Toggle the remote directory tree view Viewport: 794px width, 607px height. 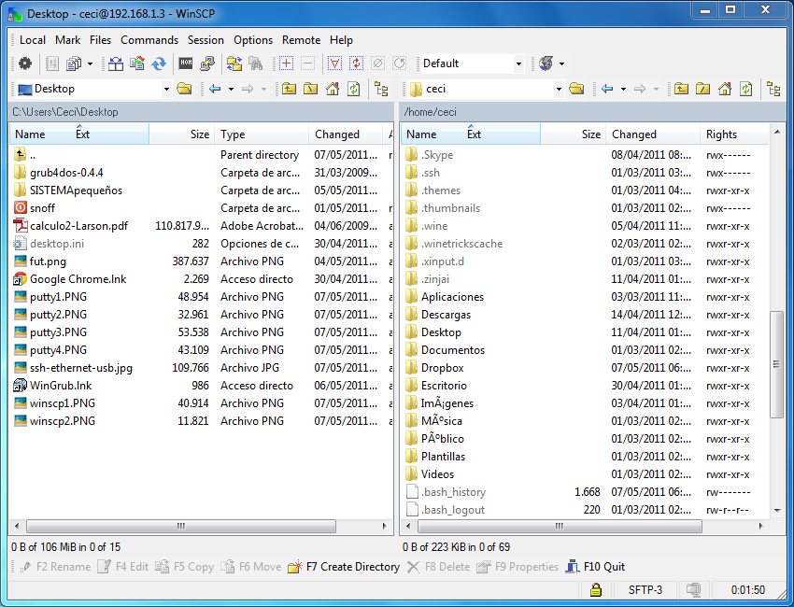pos(773,89)
